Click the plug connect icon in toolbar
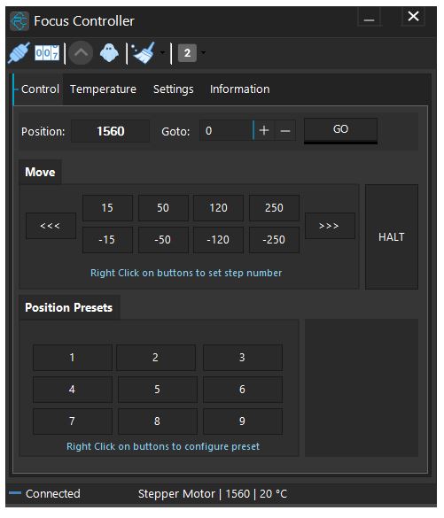 (19, 53)
